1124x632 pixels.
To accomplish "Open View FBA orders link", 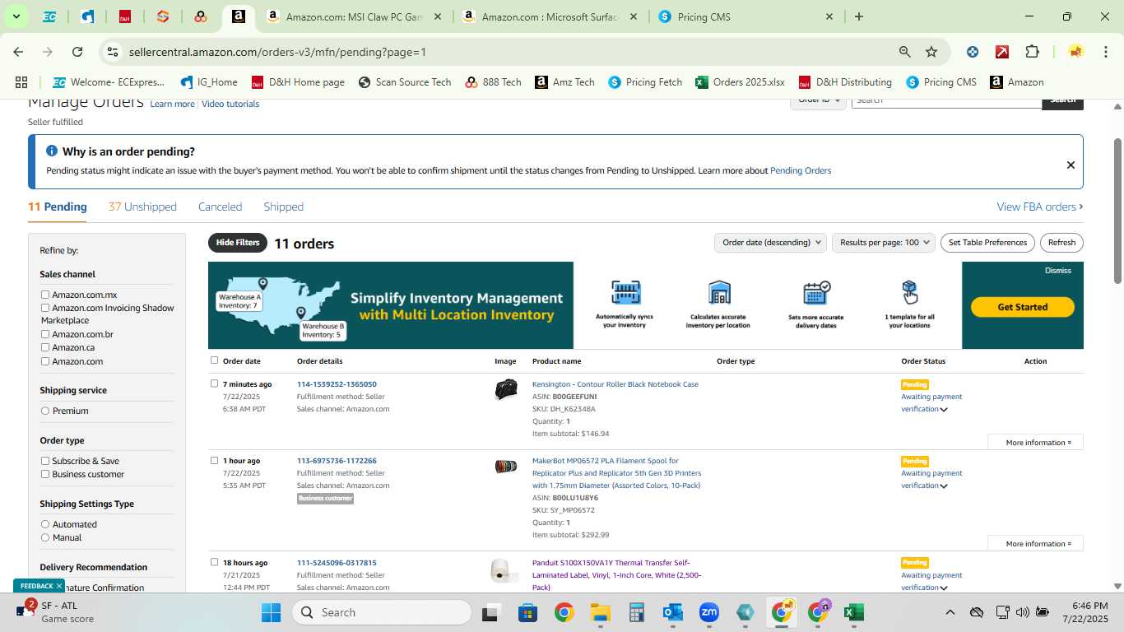I will pos(1039,207).
